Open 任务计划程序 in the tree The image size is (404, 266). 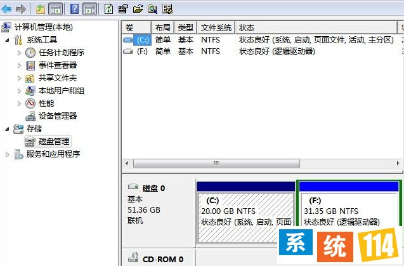click(62, 52)
